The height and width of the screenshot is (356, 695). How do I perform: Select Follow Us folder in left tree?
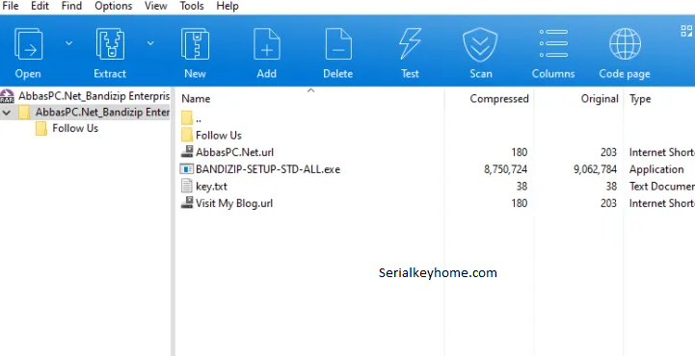tap(75, 129)
